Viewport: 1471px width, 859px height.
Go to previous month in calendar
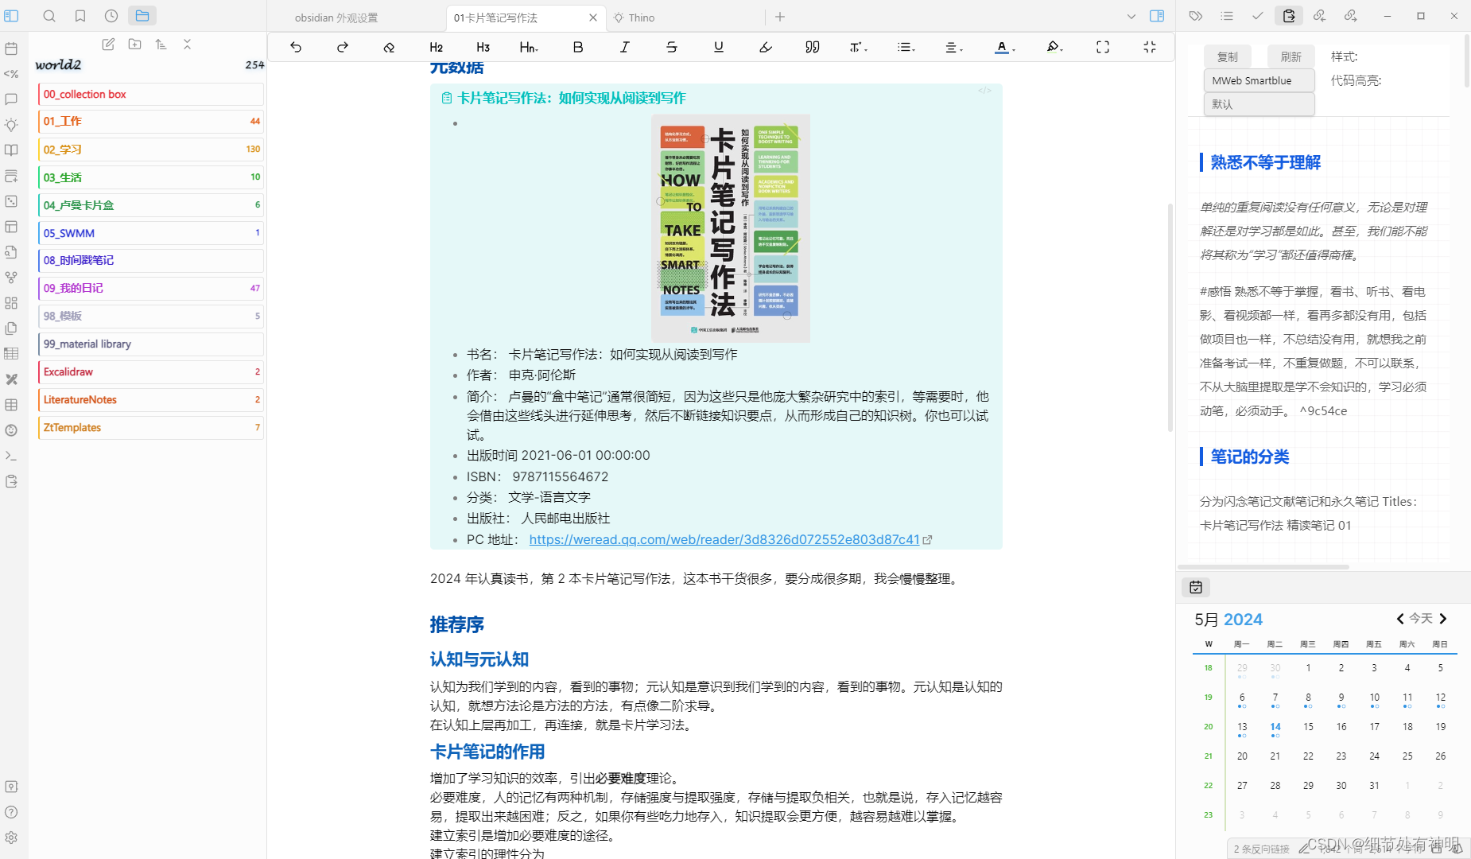(x=1400, y=619)
